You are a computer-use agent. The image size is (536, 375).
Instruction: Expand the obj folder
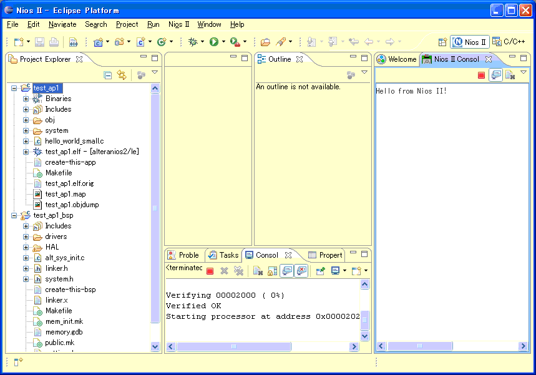26,120
